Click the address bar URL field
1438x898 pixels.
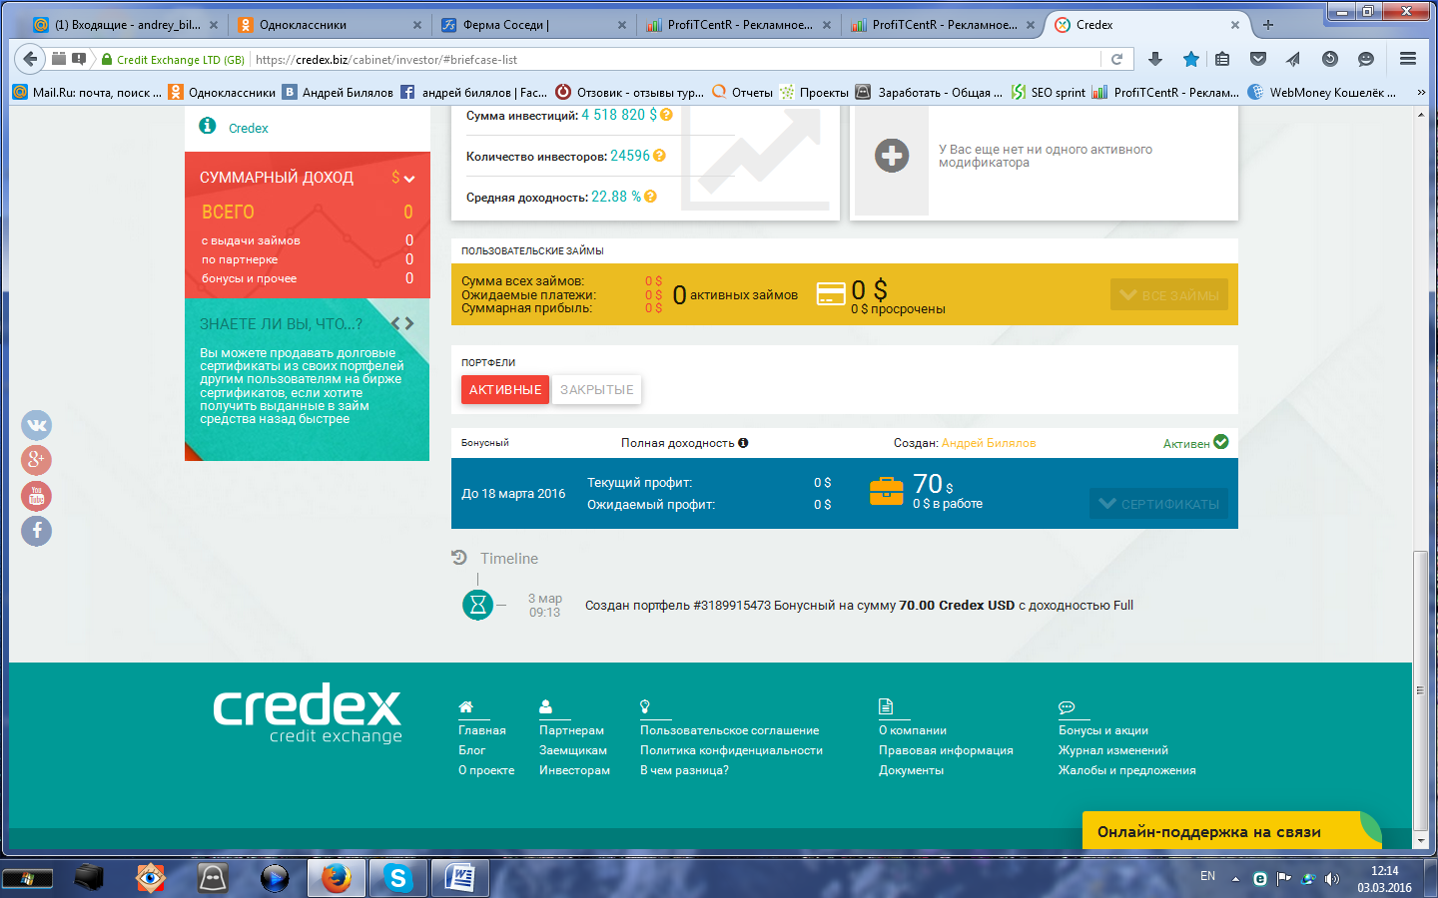[x=674, y=60]
